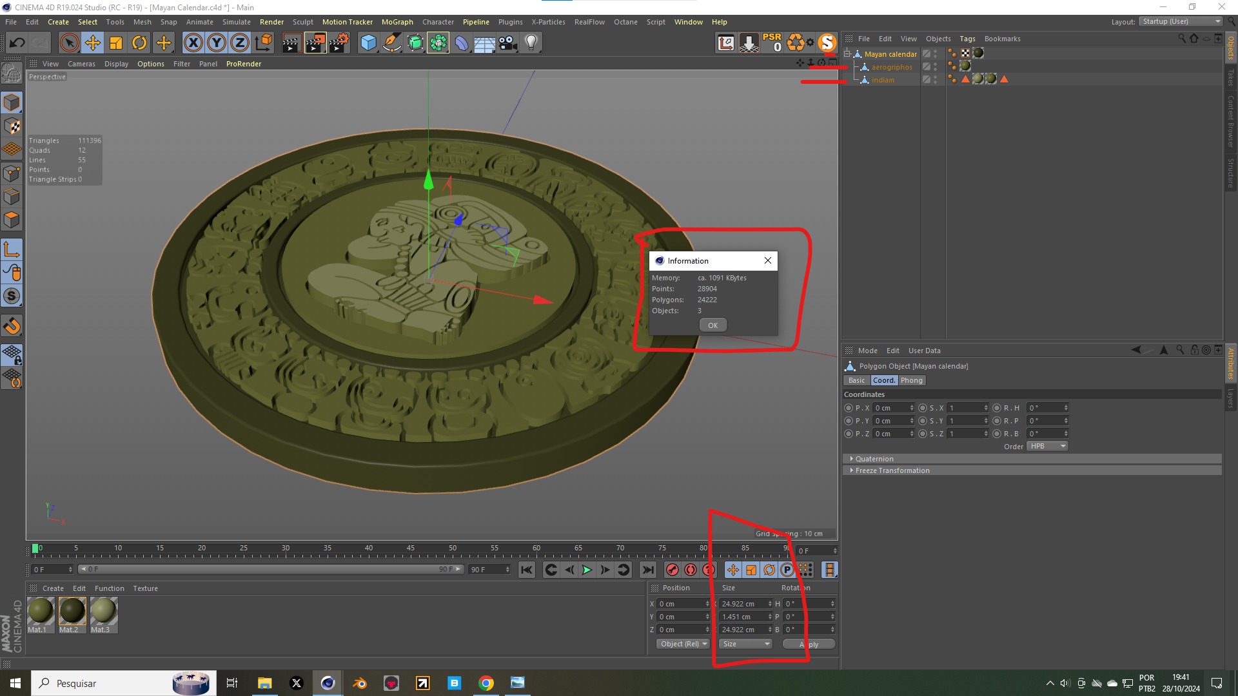1238x696 pixels.
Task: Click the orange S plugin icon
Action: pyautogui.click(x=827, y=43)
